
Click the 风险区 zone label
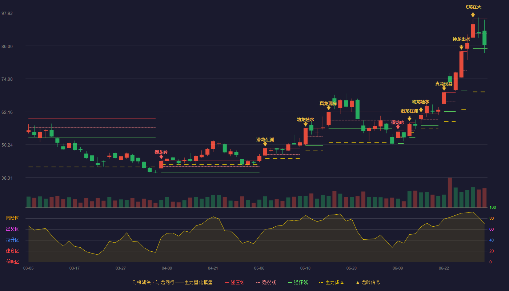tap(12, 218)
